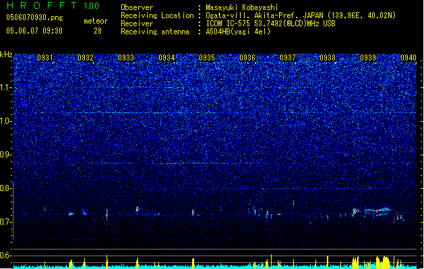This screenshot has height=269, width=424.
Task: Click the 0932 time marker
Action: (86, 58)
